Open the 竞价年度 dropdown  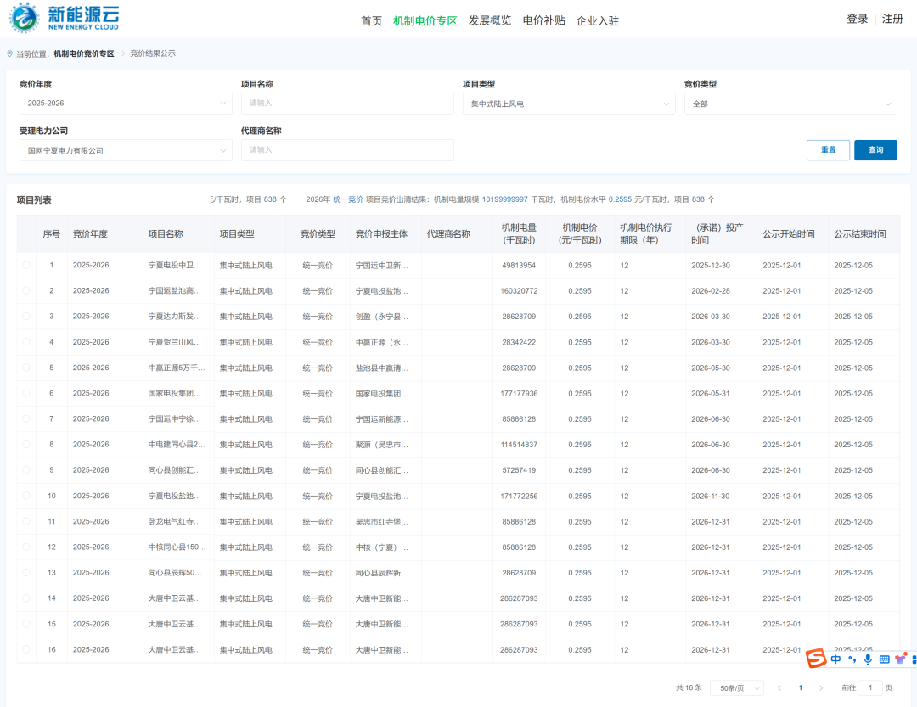pyautogui.click(x=126, y=103)
